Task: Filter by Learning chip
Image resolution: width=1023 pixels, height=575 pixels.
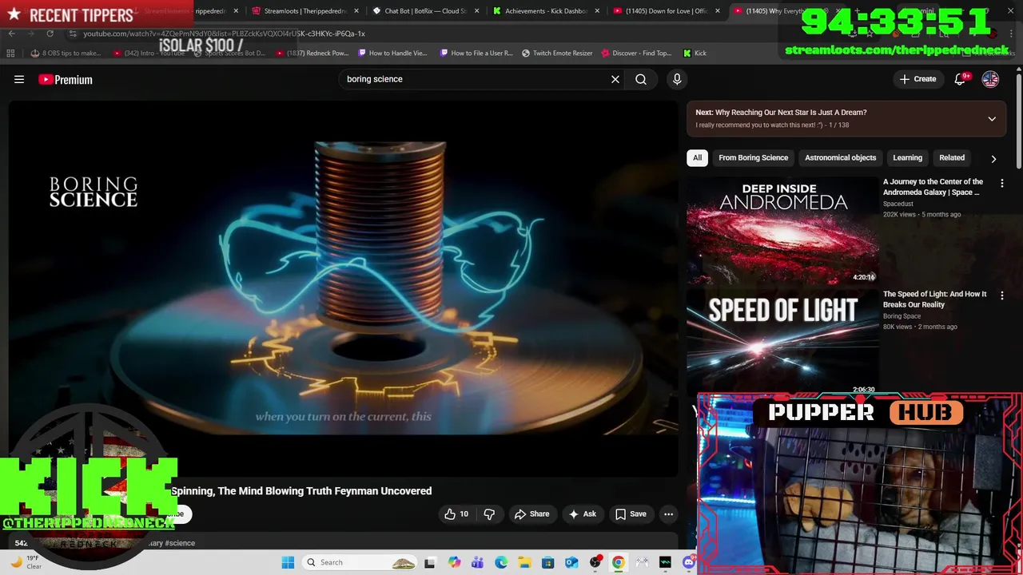Action: click(x=907, y=158)
